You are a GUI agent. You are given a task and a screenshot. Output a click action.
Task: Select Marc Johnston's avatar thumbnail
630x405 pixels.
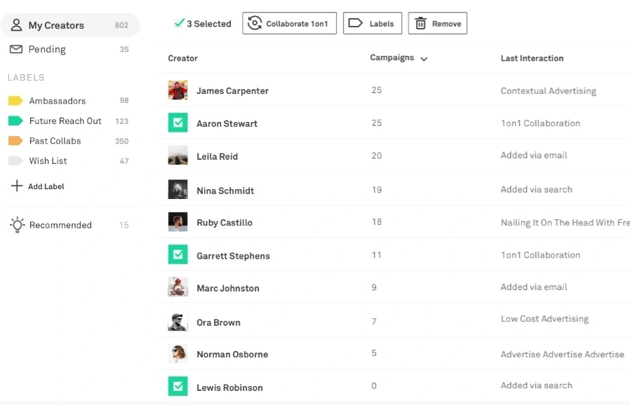pyautogui.click(x=178, y=287)
